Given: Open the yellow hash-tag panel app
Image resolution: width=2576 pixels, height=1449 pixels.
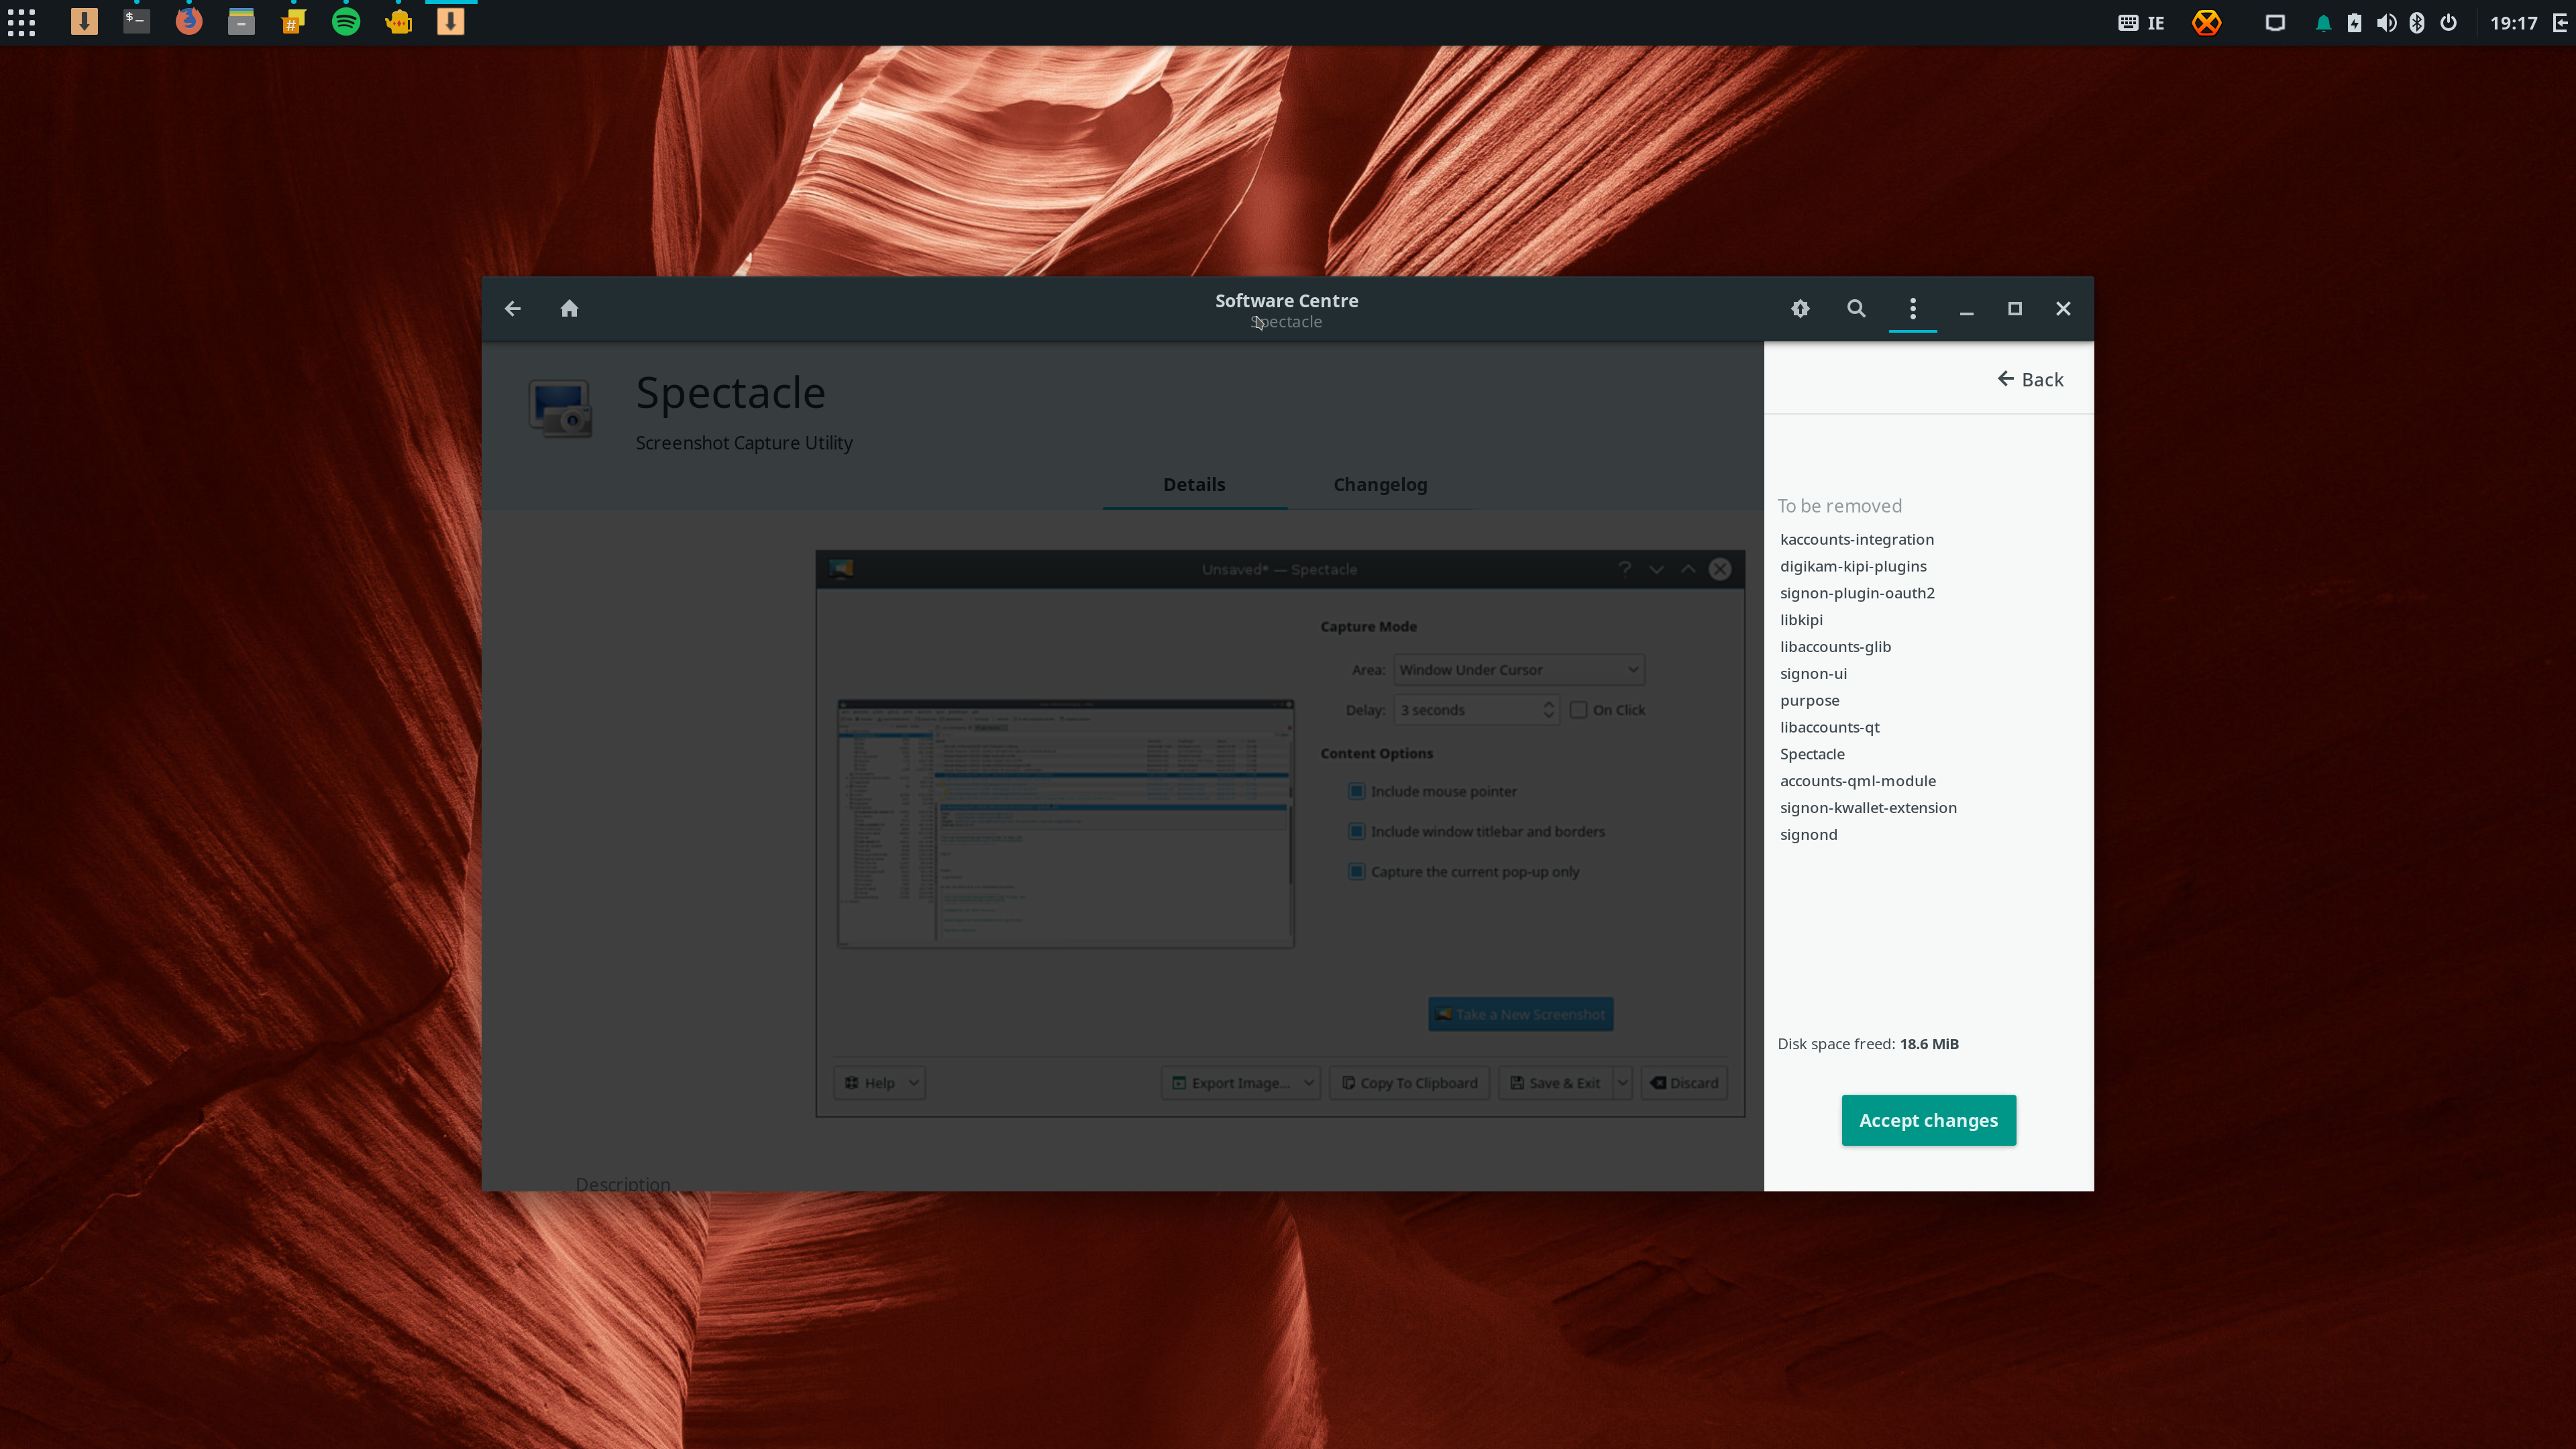Looking at the screenshot, I should [293, 22].
